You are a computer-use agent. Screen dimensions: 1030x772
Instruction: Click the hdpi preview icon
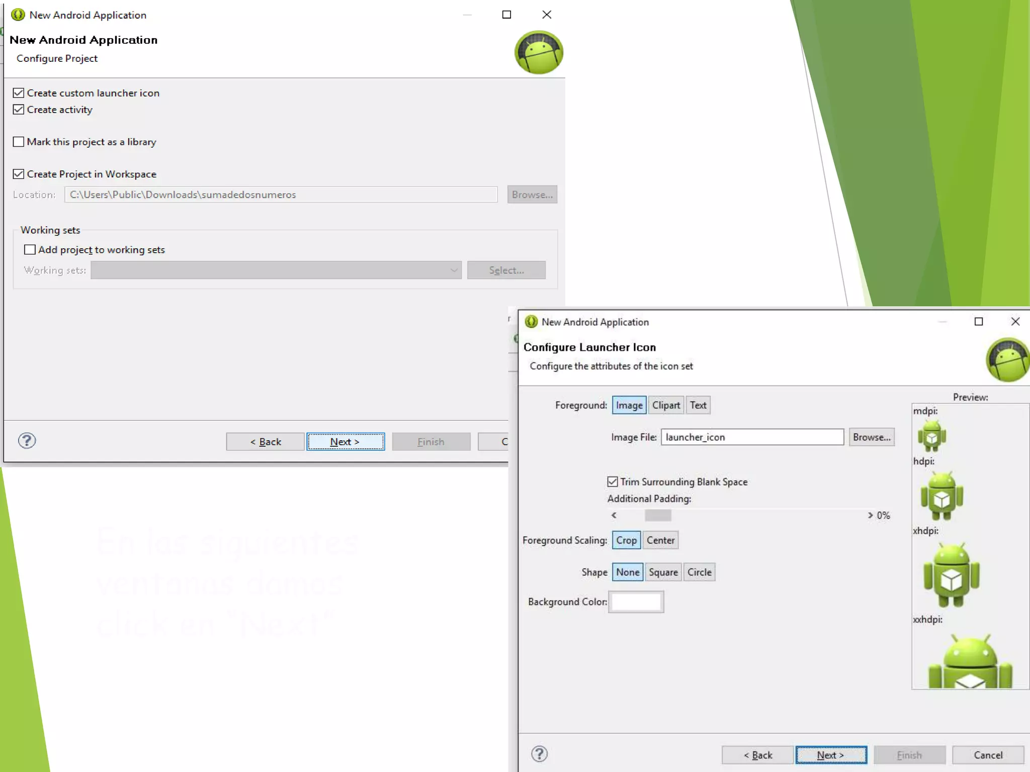[942, 496]
